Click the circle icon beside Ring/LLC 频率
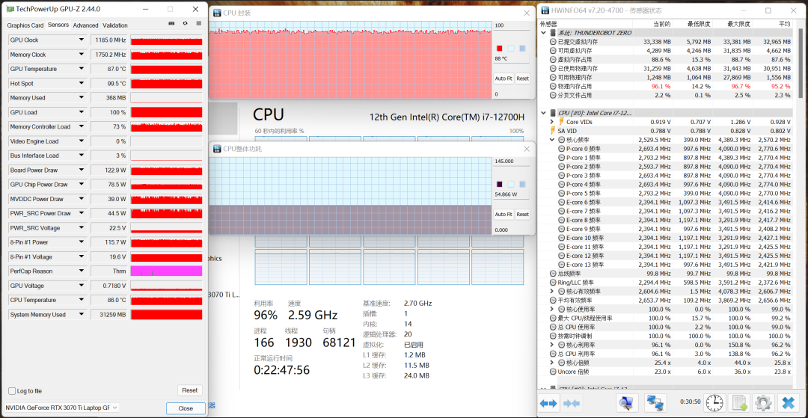The width and height of the screenshot is (808, 418). [x=554, y=282]
